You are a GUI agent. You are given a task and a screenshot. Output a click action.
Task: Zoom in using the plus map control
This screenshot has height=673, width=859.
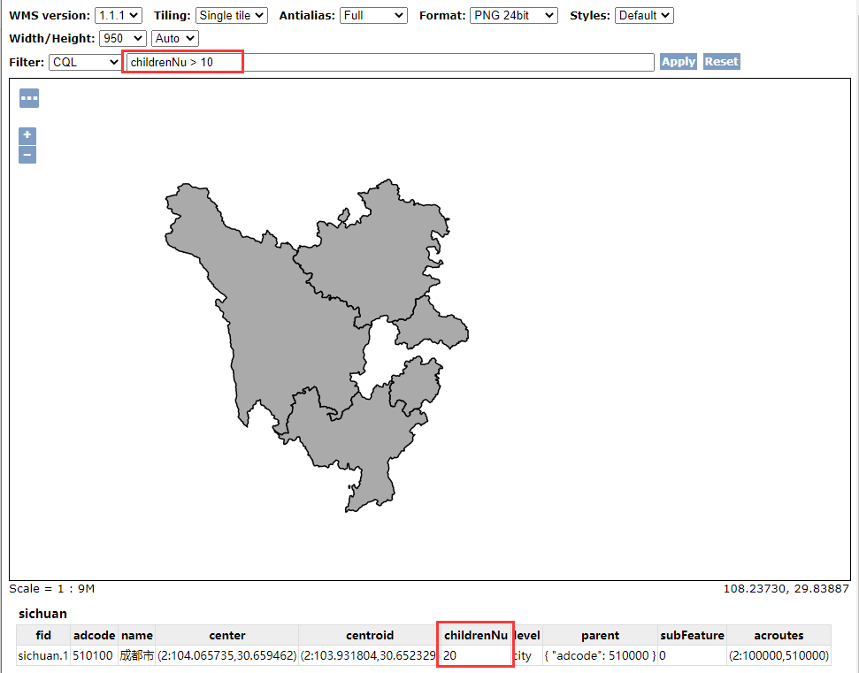[x=27, y=135]
